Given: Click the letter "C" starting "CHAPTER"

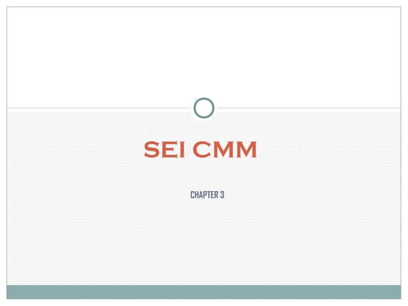Looking at the screenshot, I should pos(193,194).
